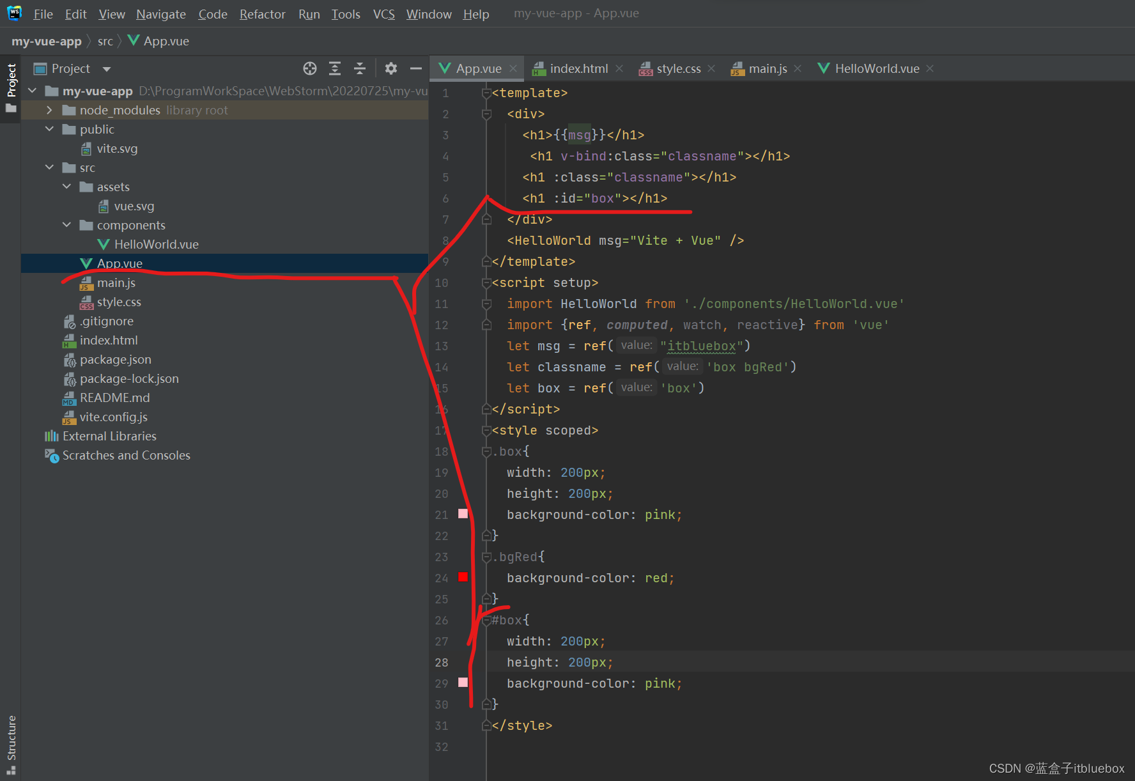This screenshot has height=781, width=1135.
Task: Click pink color swatch on line 21
Action: (463, 514)
